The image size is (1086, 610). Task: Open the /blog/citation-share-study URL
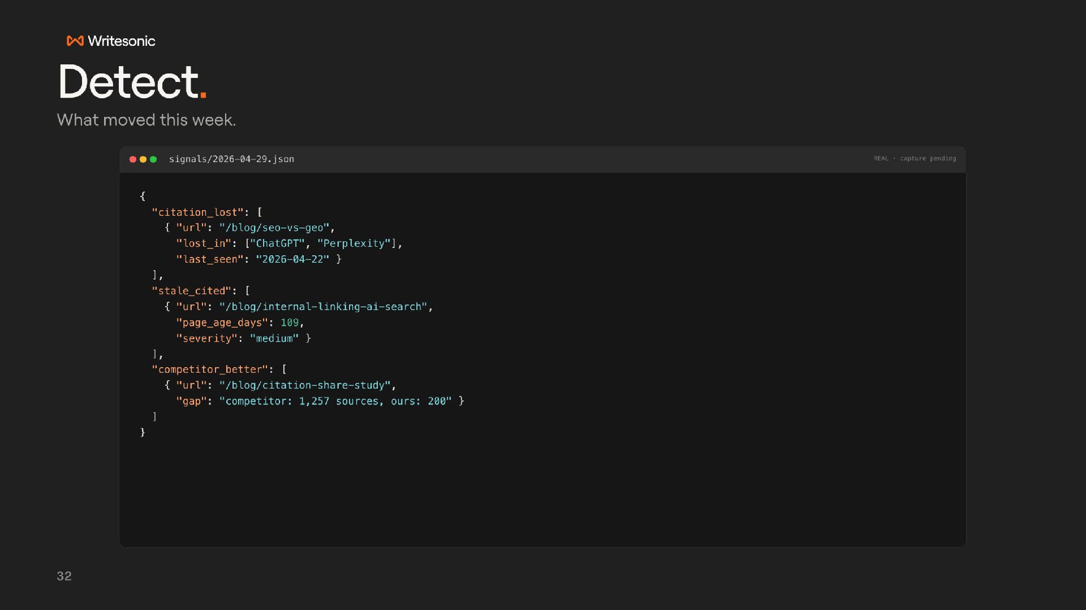click(x=305, y=385)
